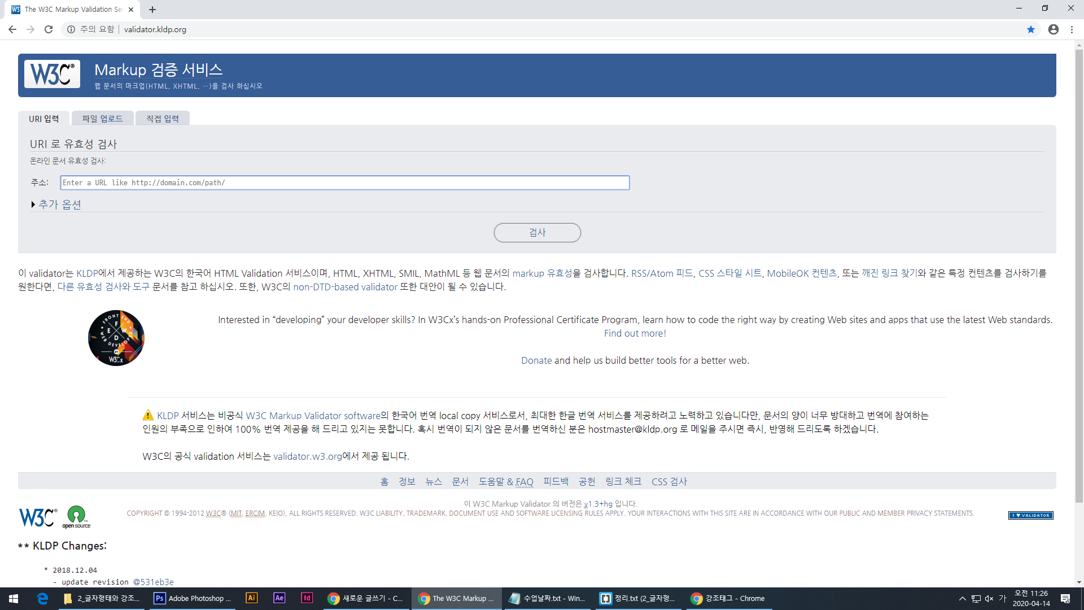Click the open source logo in footer
This screenshot has height=610, width=1084.
76,517
